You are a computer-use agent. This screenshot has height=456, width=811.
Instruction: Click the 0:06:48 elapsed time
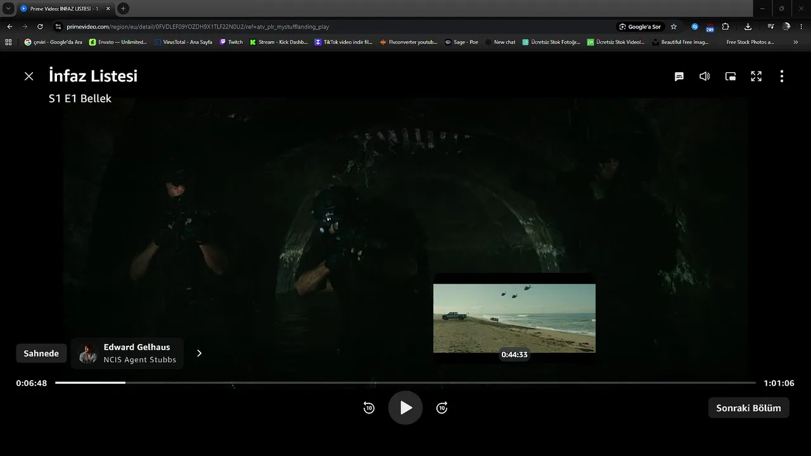(x=32, y=383)
